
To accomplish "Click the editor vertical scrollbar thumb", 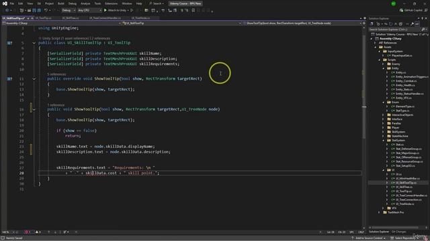I will tap(364, 88).
